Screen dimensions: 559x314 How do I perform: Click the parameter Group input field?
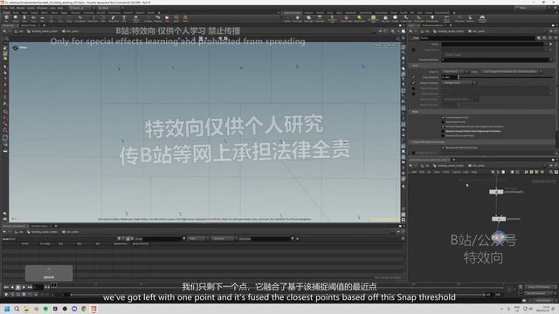(x=493, y=44)
